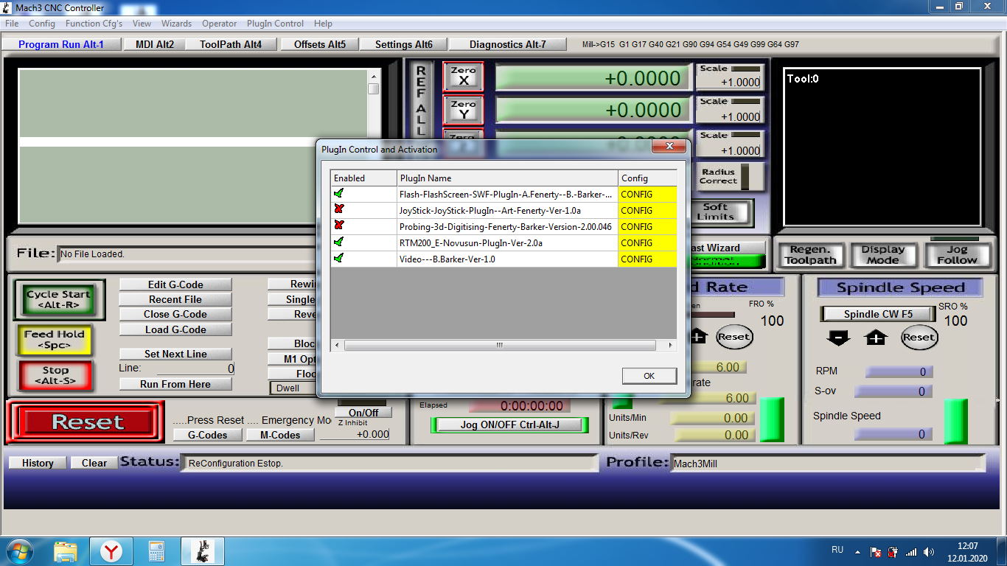Open the View menu
Image resolution: width=1007 pixels, height=566 pixels.
142,24
